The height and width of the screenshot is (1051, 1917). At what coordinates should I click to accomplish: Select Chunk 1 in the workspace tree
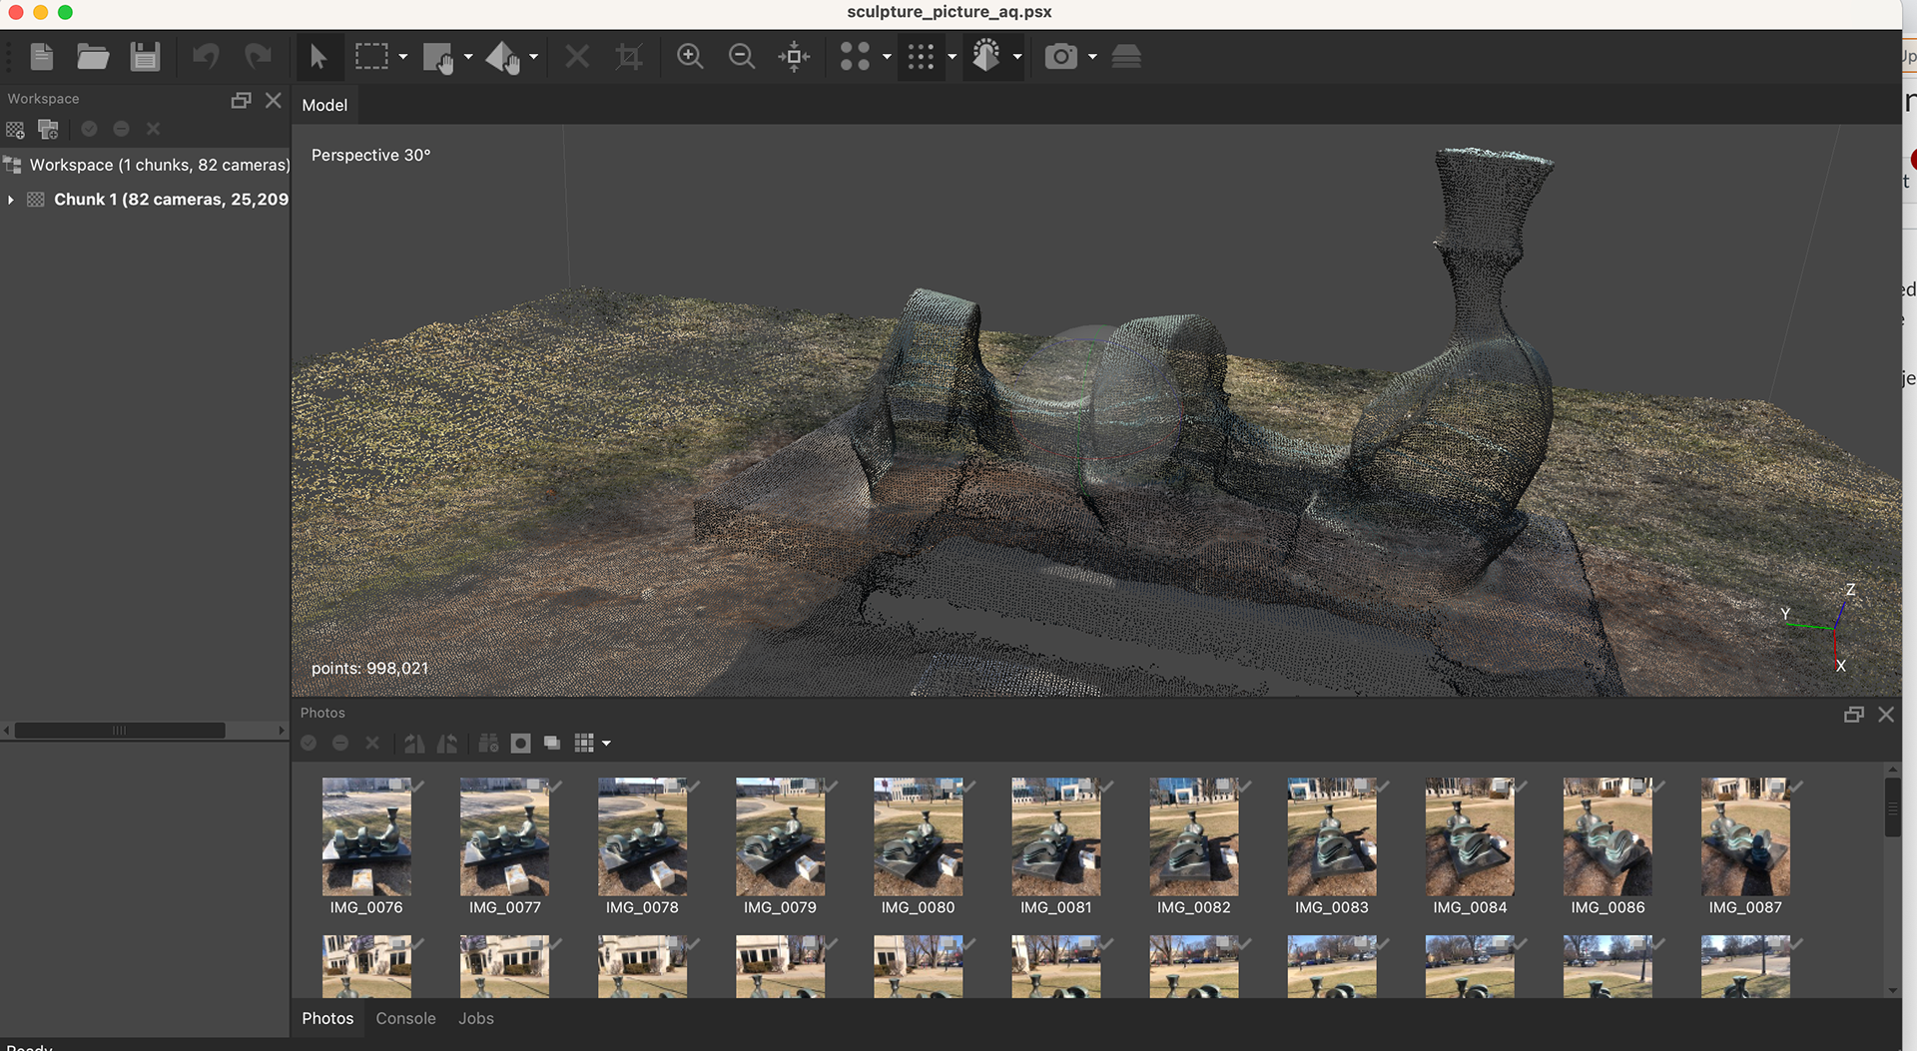tap(171, 200)
